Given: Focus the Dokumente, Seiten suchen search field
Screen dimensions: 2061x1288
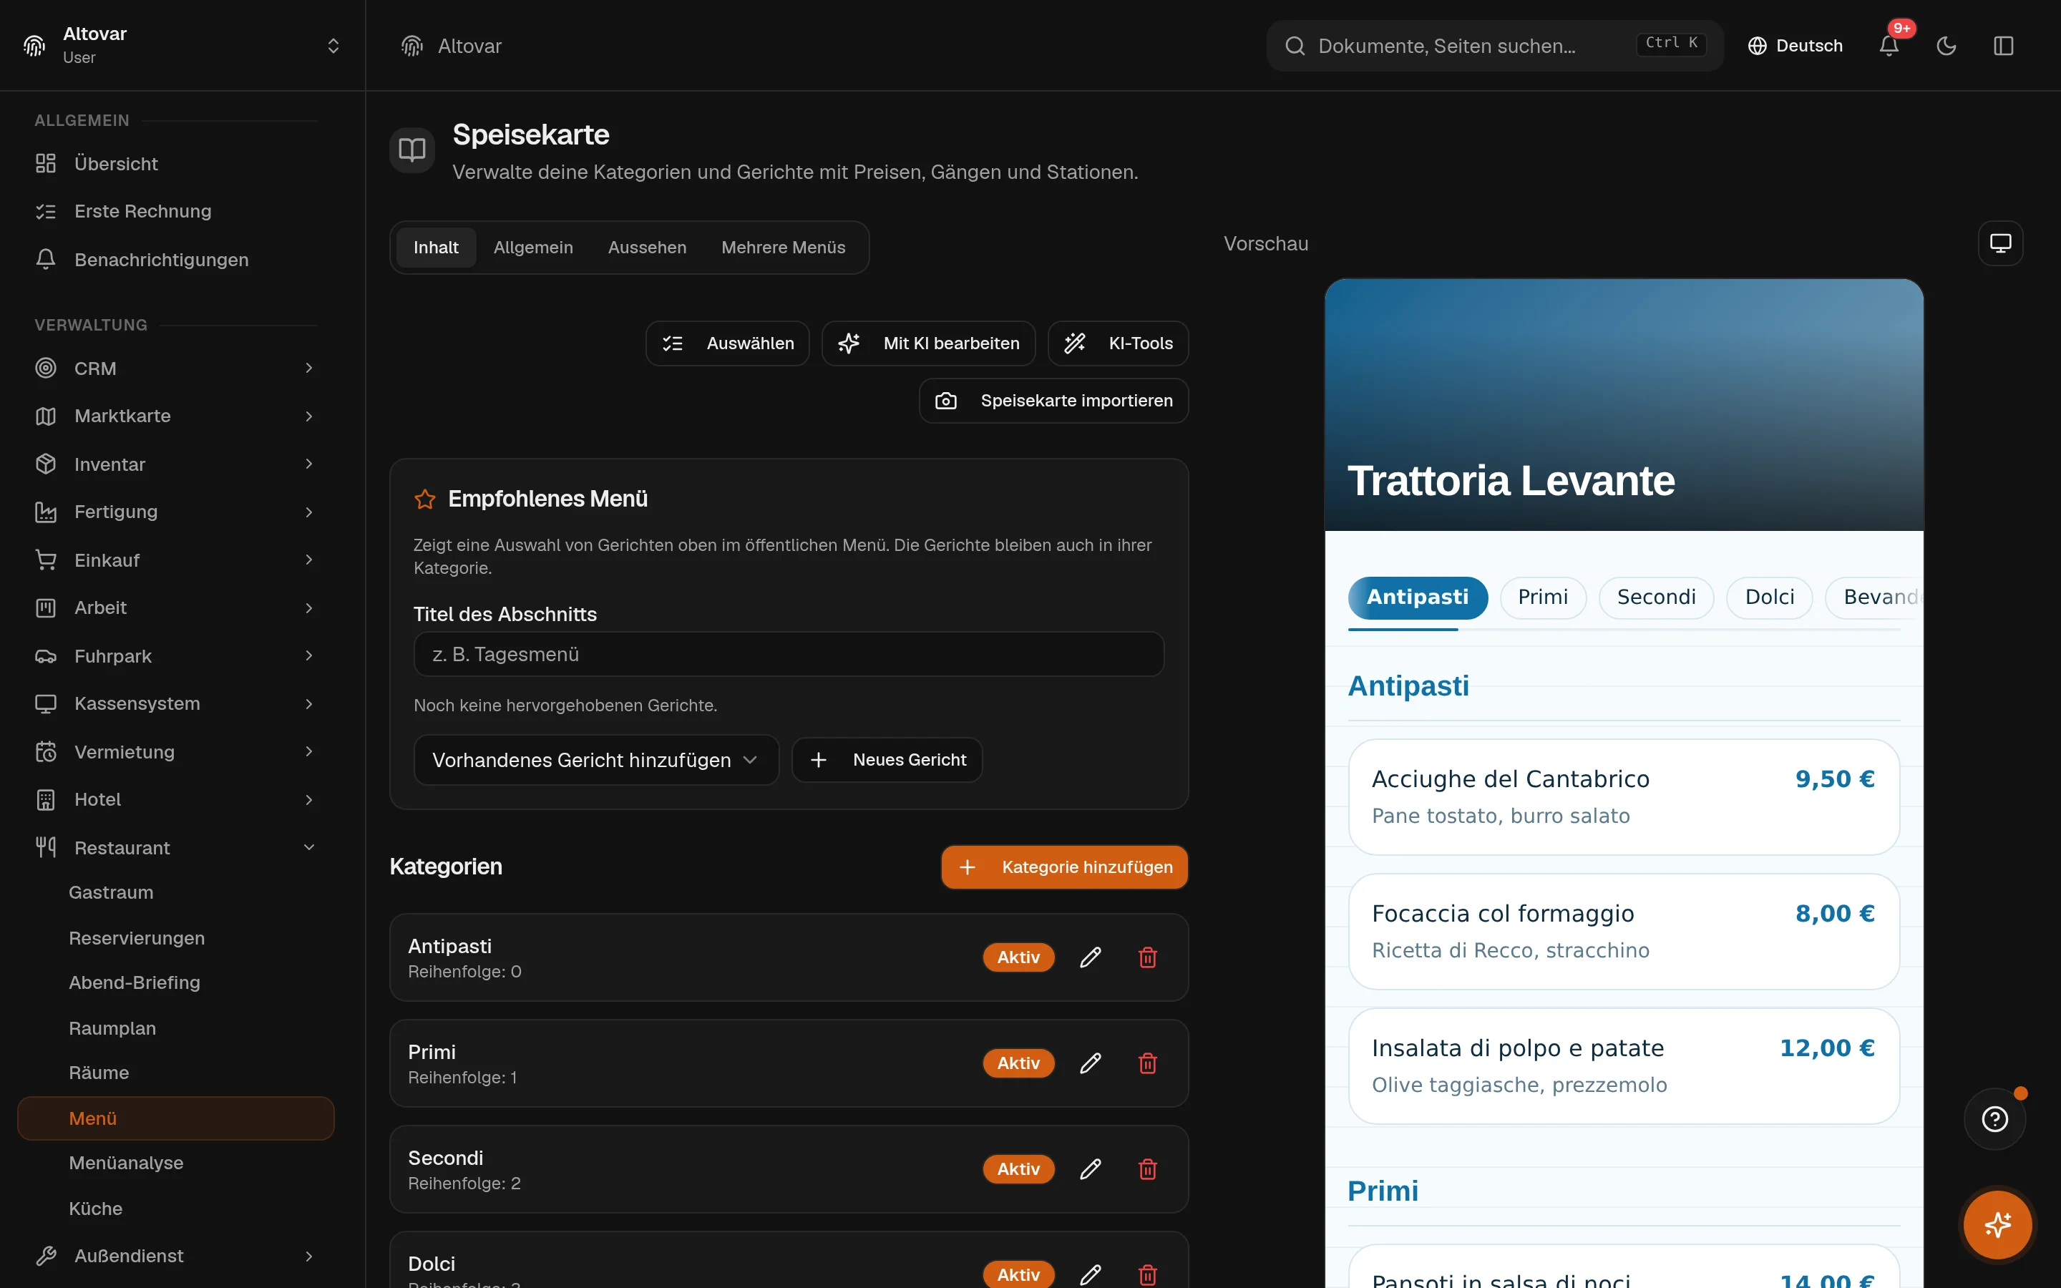Looking at the screenshot, I should pos(1495,46).
